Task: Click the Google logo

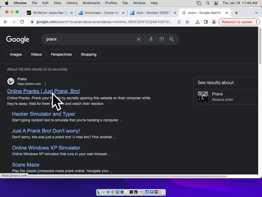Action: pyautogui.click(x=18, y=39)
